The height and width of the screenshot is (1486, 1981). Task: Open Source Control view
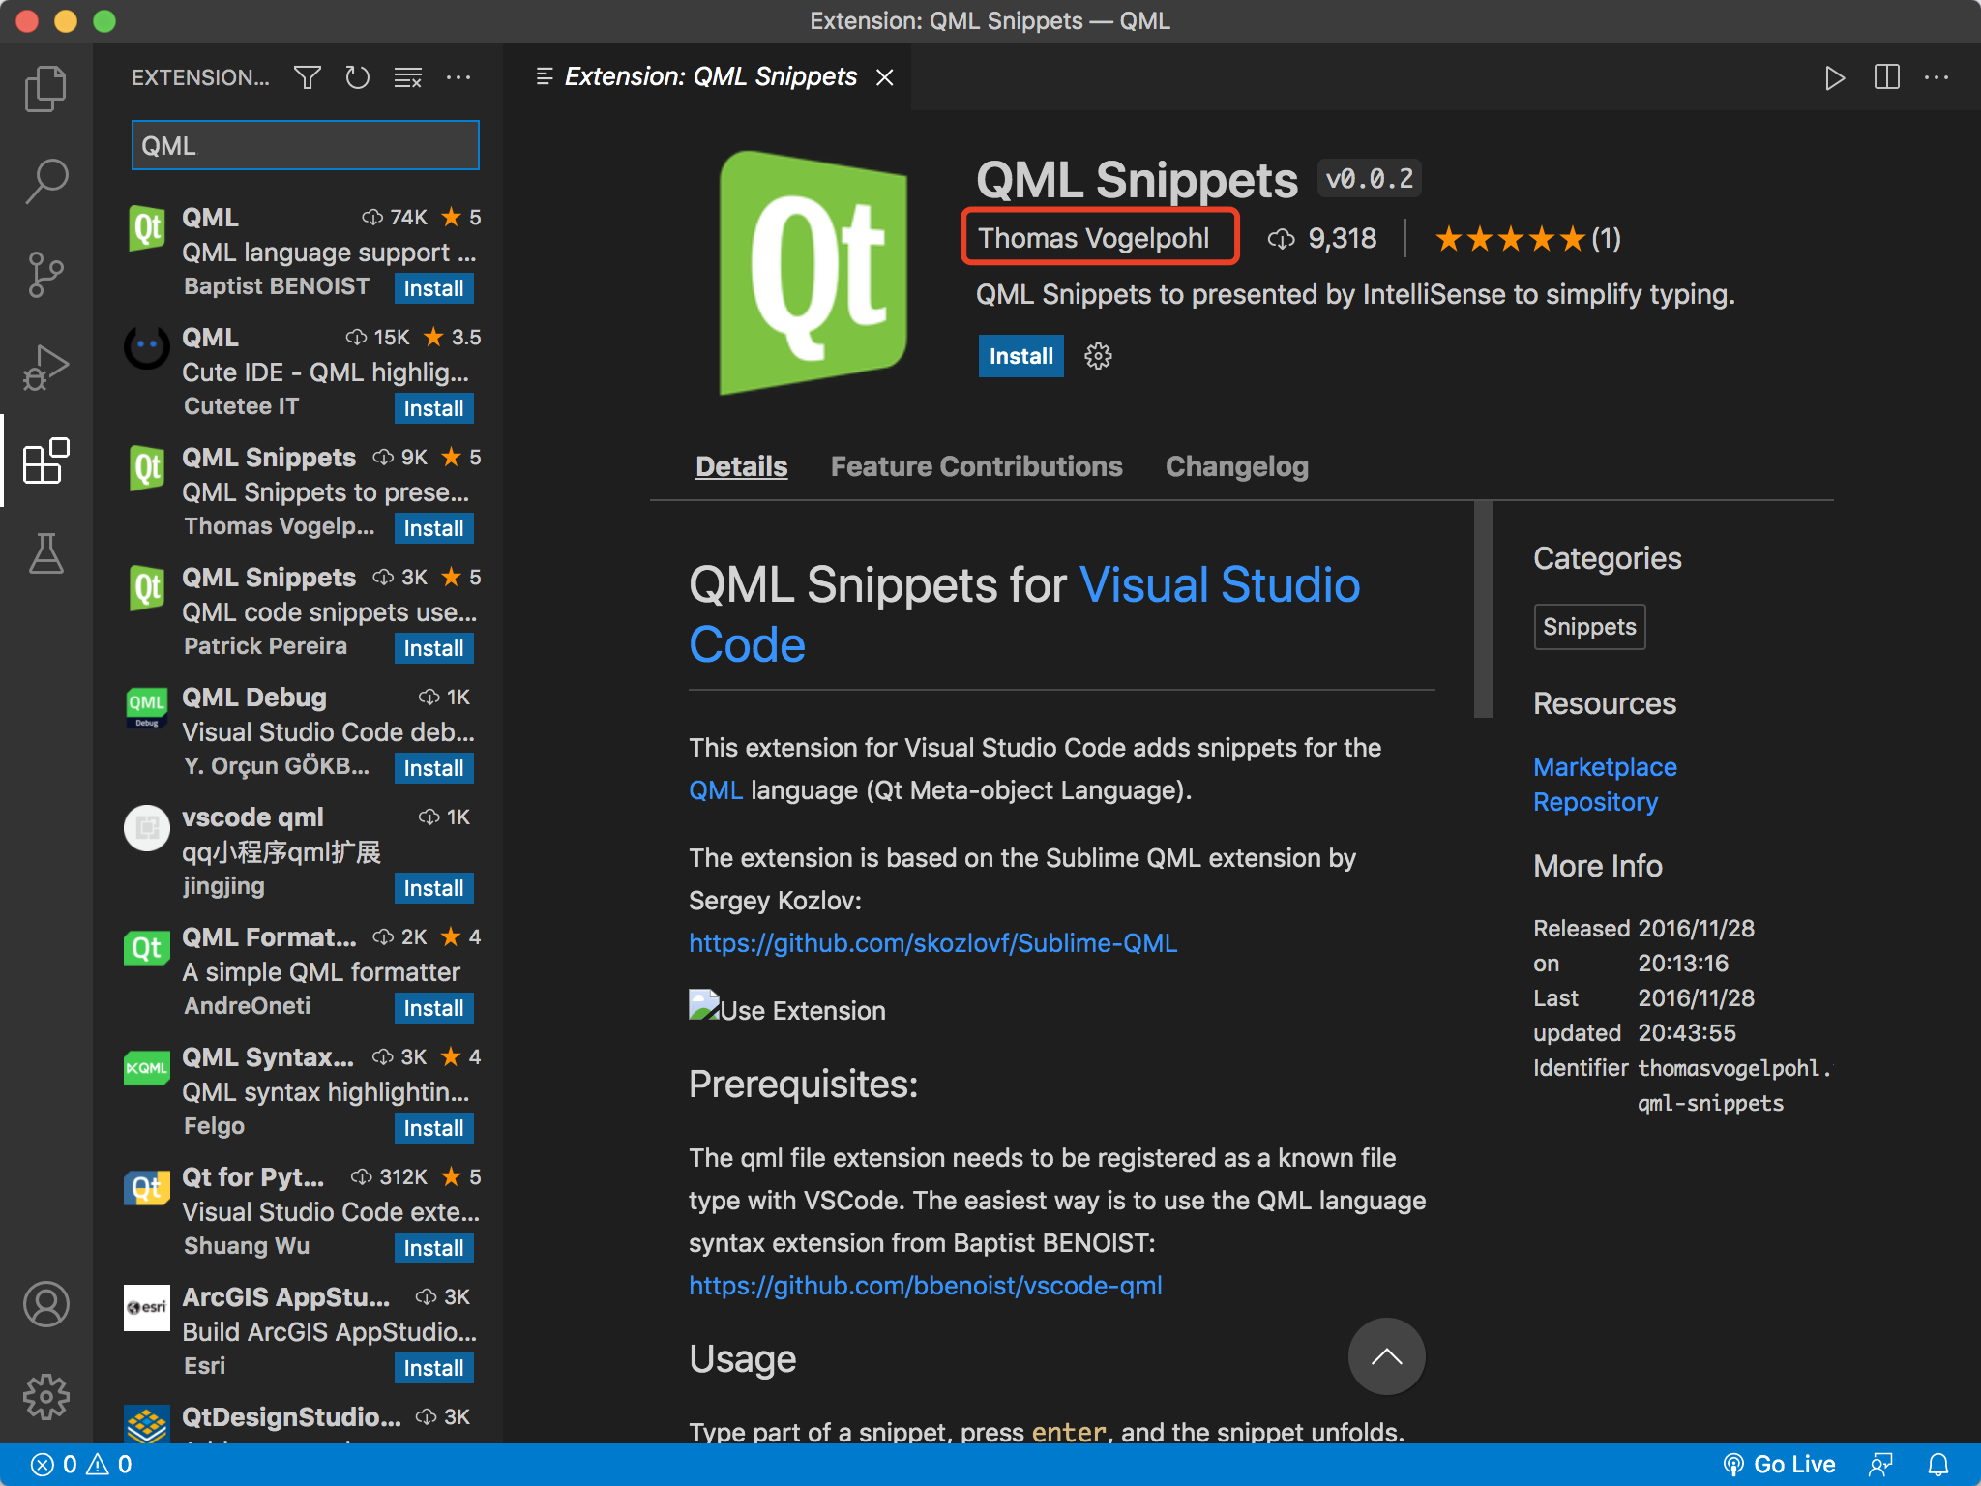(45, 275)
